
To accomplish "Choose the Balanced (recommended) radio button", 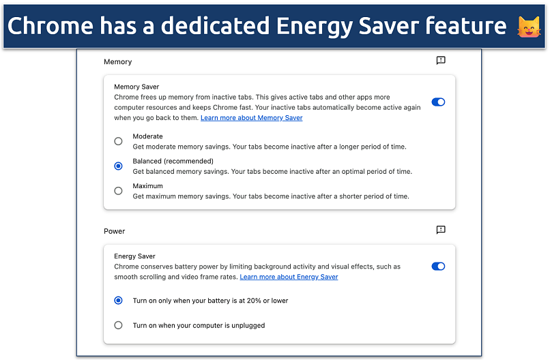I will pos(119,166).
